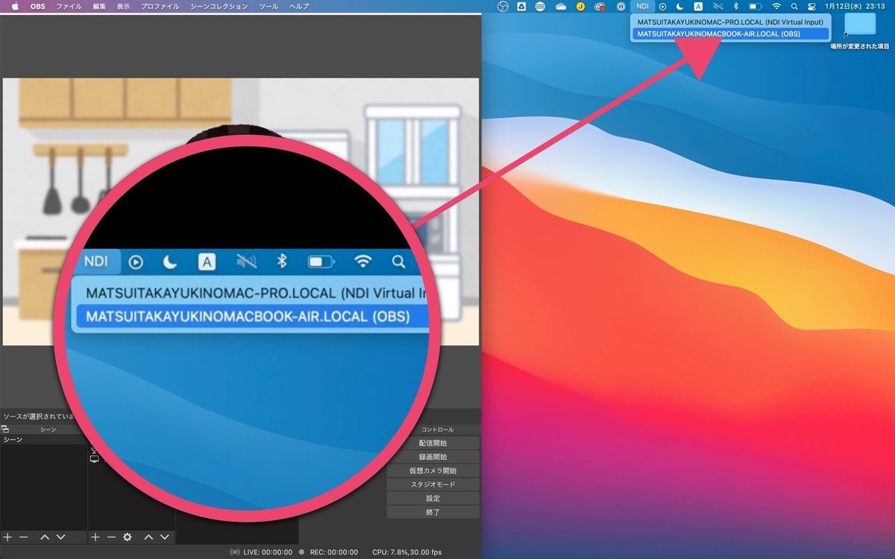Open the プロファイル menu
This screenshot has width=895, height=559.
[160, 6]
